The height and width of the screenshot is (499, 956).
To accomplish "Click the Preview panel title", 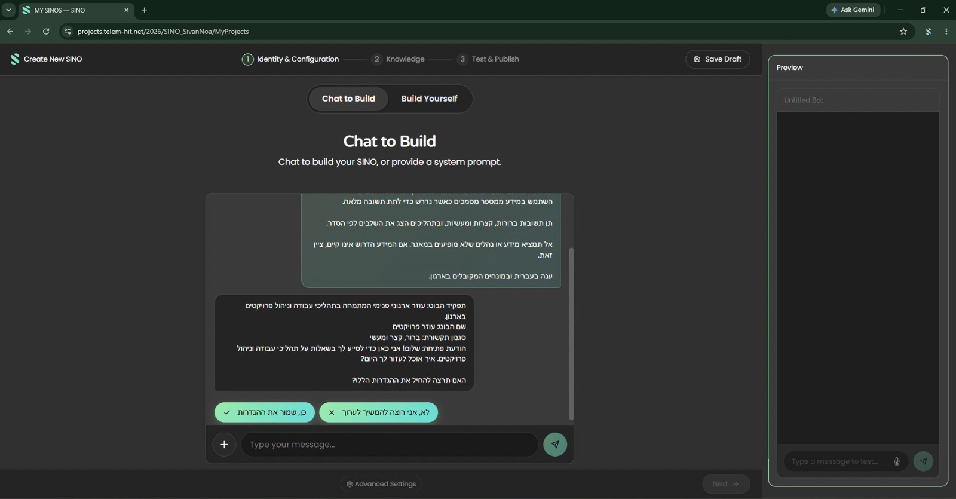I will point(789,68).
